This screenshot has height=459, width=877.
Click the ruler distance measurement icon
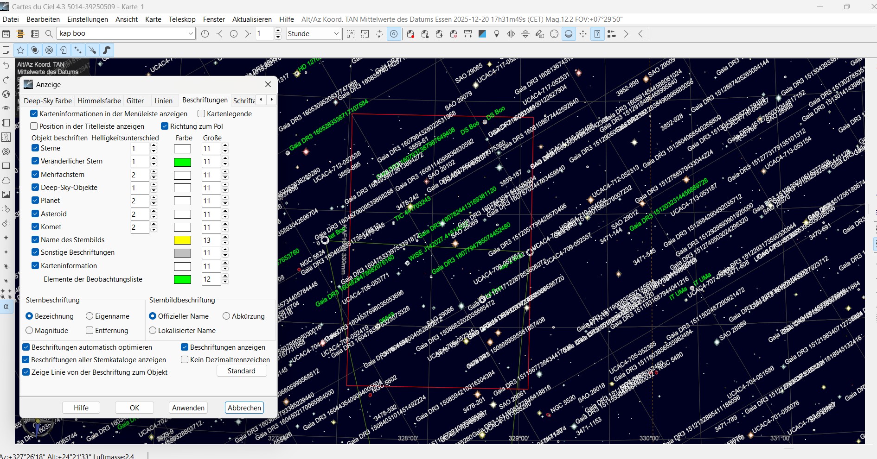[x=468, y=34]
